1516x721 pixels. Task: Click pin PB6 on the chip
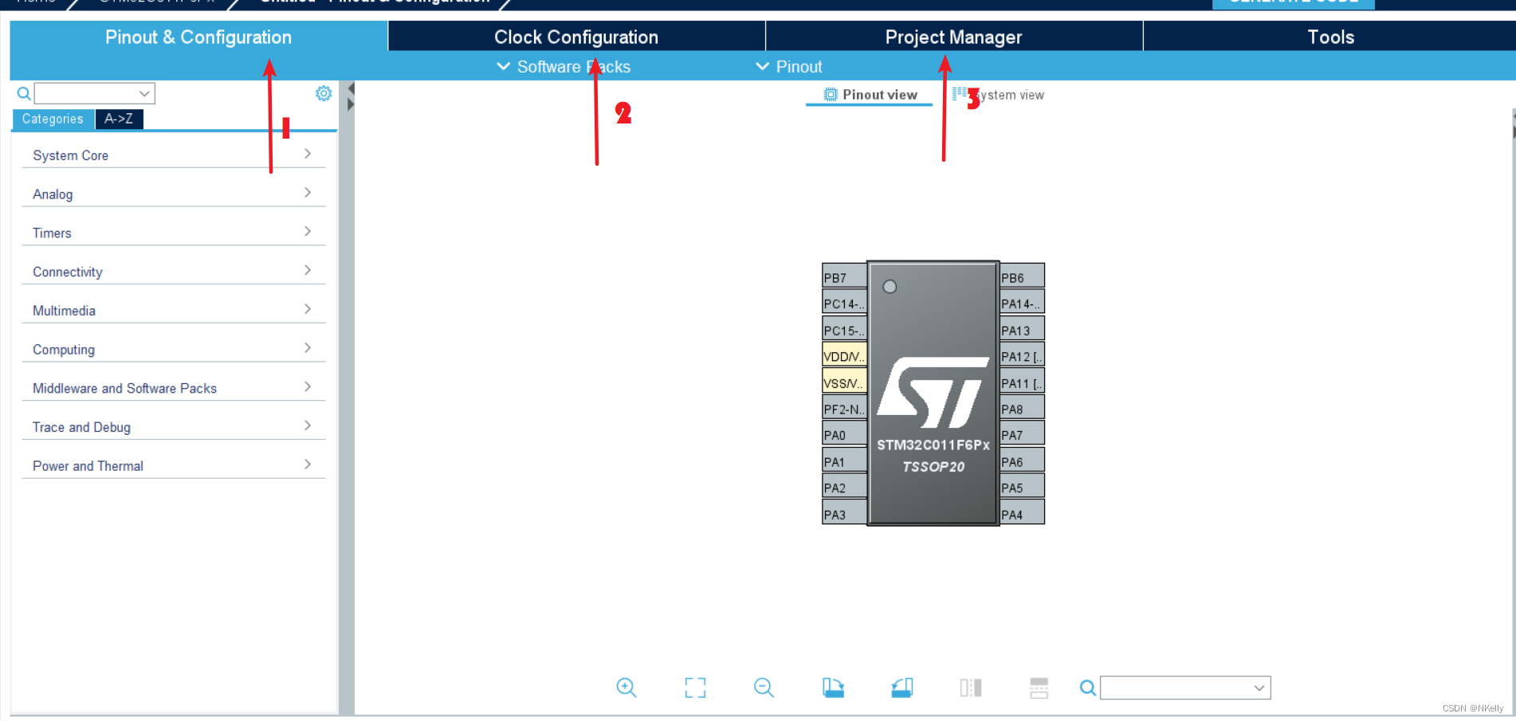click(x=1022, y=276)
